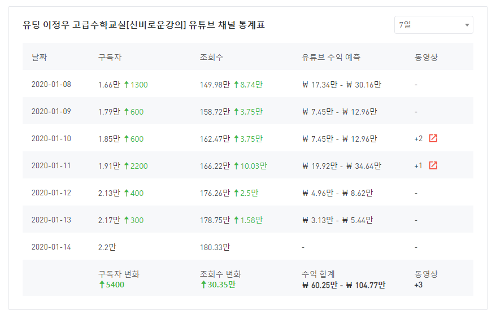Click view count 176.26만

pos(215,193)
